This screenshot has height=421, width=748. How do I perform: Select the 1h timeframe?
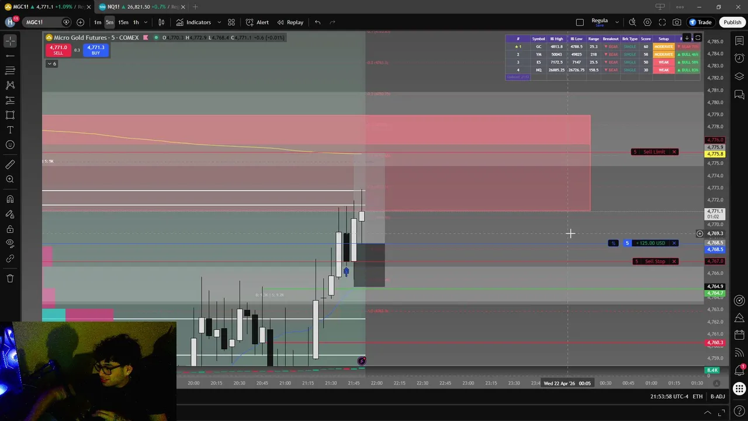pos(136,22)
